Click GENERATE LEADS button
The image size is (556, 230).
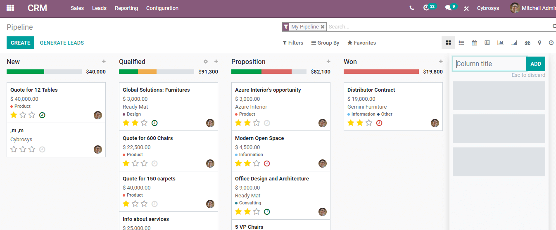(x=62, y=43)
